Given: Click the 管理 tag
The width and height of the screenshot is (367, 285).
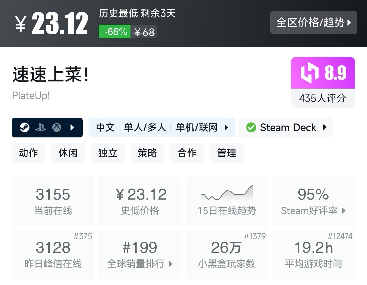Looking at the screenshot, I should 227,153.
